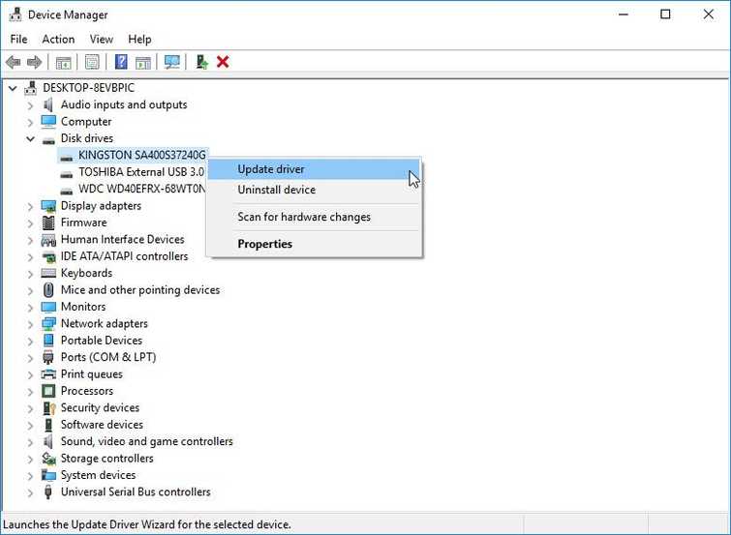Choose Update driver from context menu
Screen dimensions: 731x535
click(x=314, y=169)
